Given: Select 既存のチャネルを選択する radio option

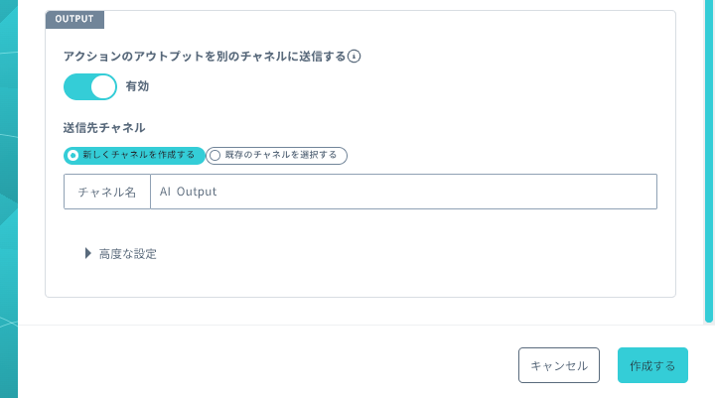Looking at the screenshot, I should point(276,156).
